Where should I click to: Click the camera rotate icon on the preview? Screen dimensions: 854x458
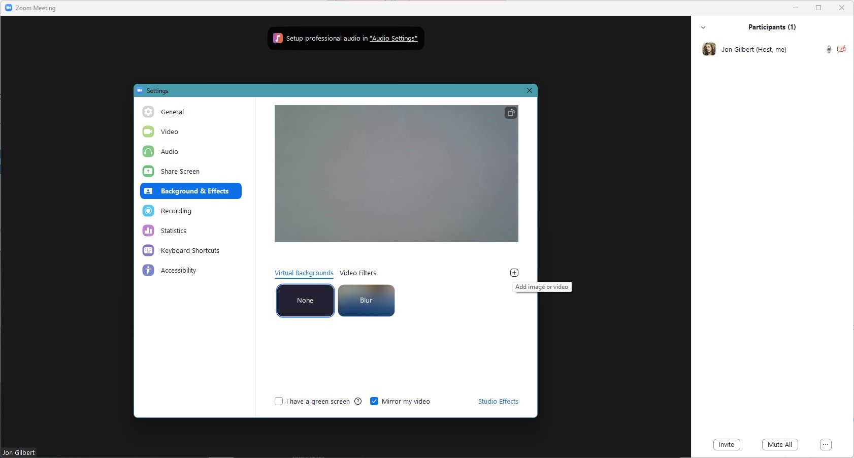[x=511, y=113]
